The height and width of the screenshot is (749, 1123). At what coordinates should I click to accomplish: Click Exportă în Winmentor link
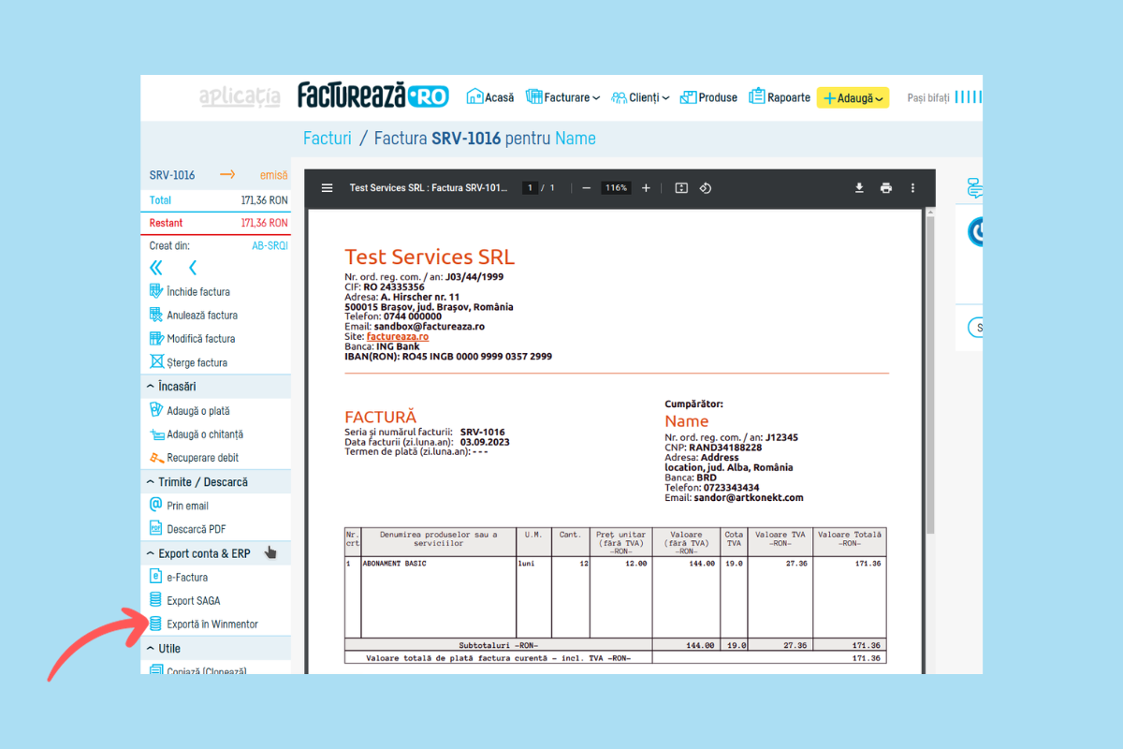(x=211, y=624)
